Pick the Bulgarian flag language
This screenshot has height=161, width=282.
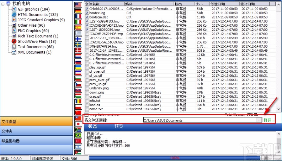click(78, 79)
